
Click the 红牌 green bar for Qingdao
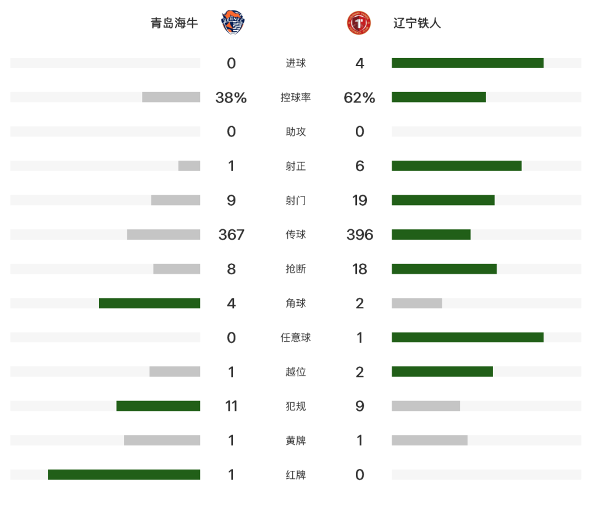pyautogui.click(x=124, y=474)
